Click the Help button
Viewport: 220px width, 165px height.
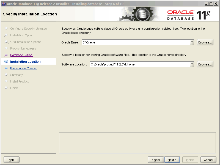[12, 160]
